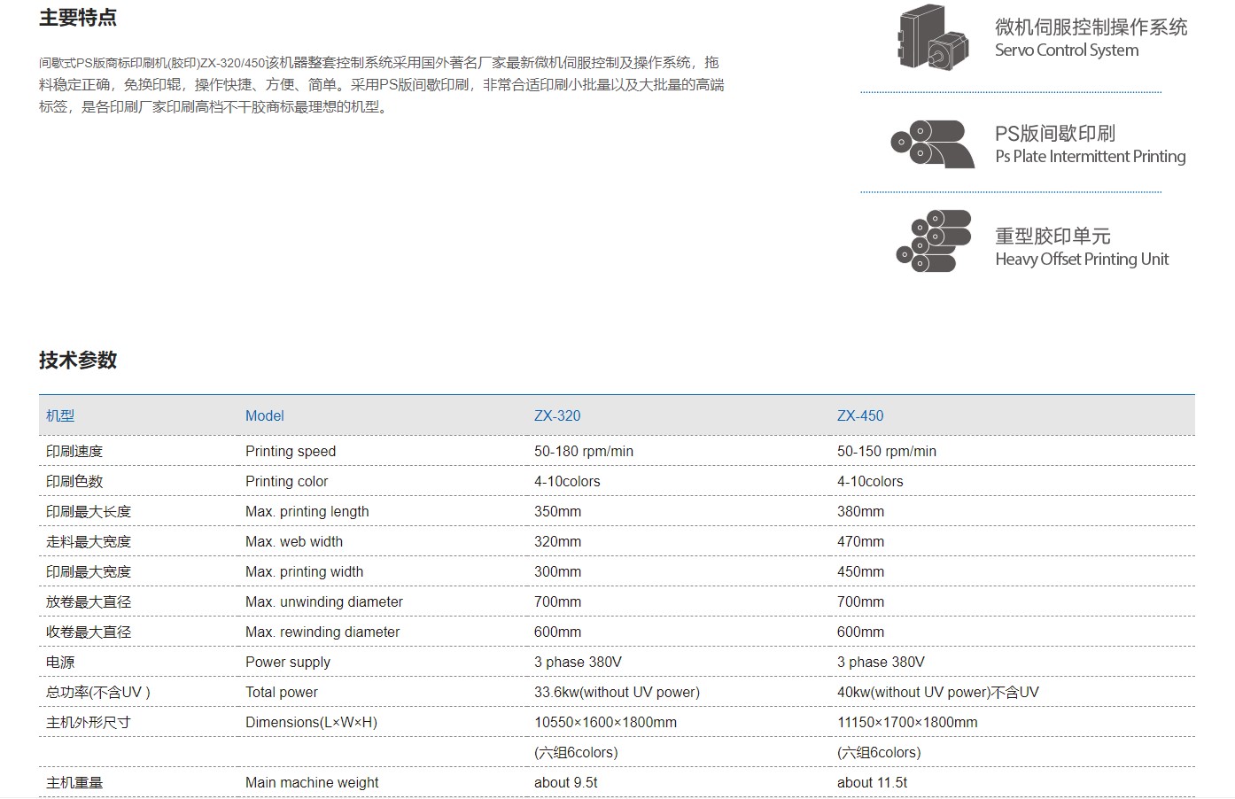Select the 350mm value

coord(557,511)
